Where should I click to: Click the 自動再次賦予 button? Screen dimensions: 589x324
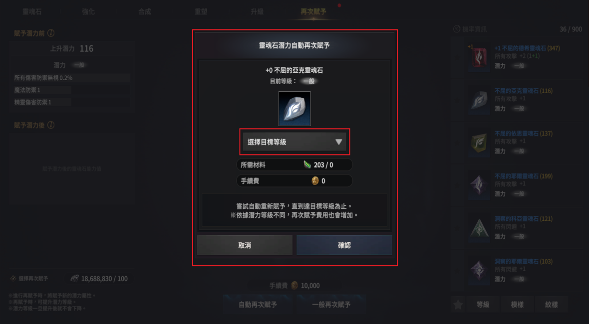point(258,305)
